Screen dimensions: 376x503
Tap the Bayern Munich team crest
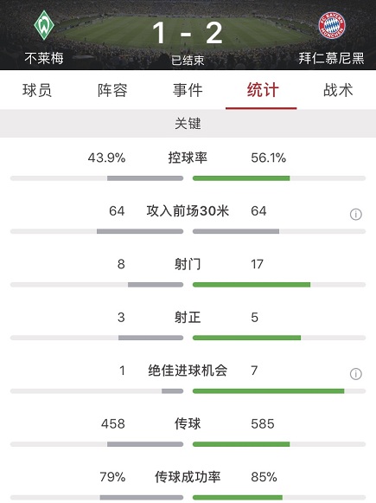332,25
